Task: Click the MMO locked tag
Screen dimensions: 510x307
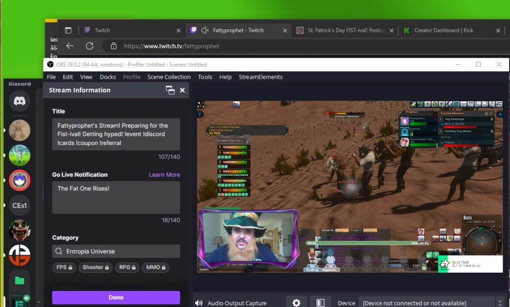Action: click(x=155, y=267)
